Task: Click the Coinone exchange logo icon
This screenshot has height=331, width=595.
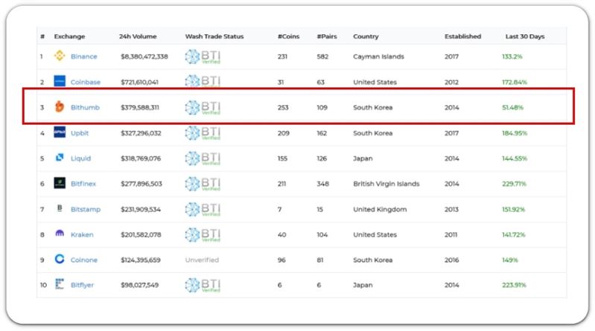Action: click(60, 259)
